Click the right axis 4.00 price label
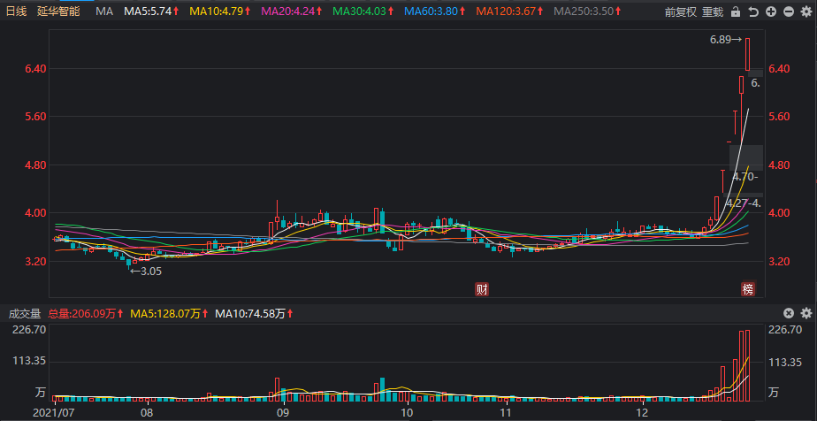The width and height of the screenshot is (817, 421). click(780, 213)
